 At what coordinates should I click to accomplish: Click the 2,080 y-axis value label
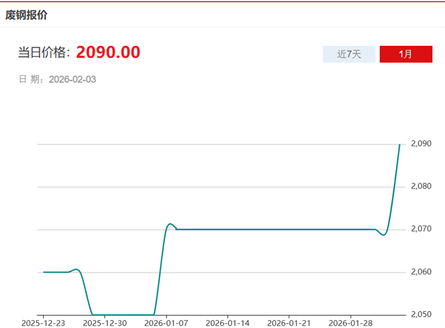click(x=421, y=187)
